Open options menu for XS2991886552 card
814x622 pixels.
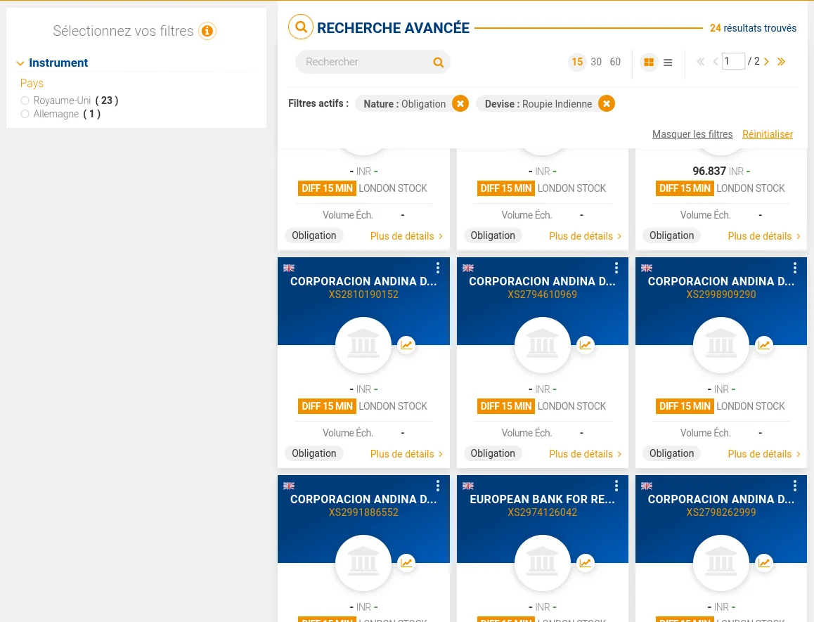pos(438,486)
